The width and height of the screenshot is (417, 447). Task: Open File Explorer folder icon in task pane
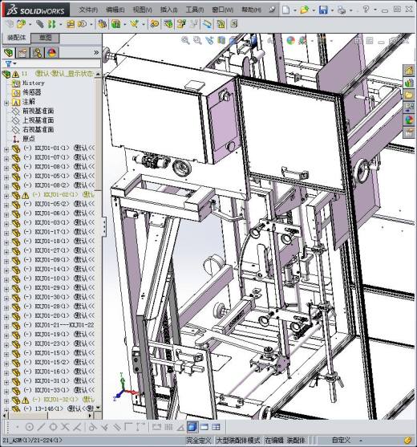(x=409, y=95)
